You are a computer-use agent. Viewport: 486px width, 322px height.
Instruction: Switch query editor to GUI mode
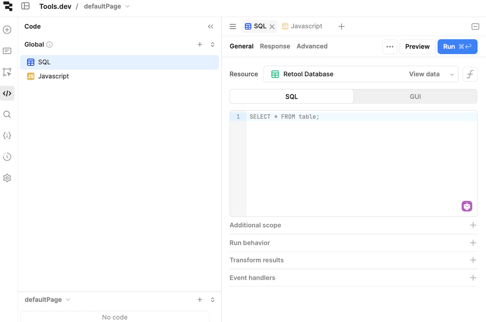tap(415, 97)
